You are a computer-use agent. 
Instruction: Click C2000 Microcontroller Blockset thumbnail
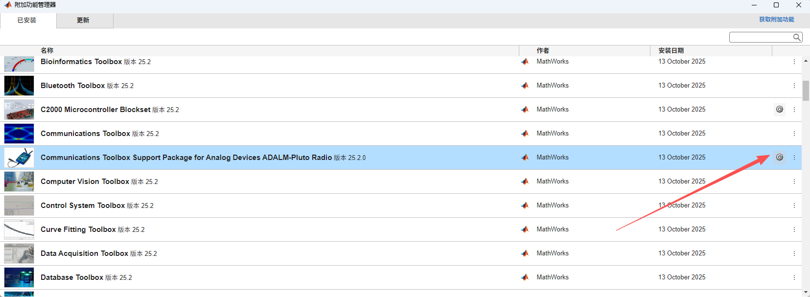(x=19, y=110)
